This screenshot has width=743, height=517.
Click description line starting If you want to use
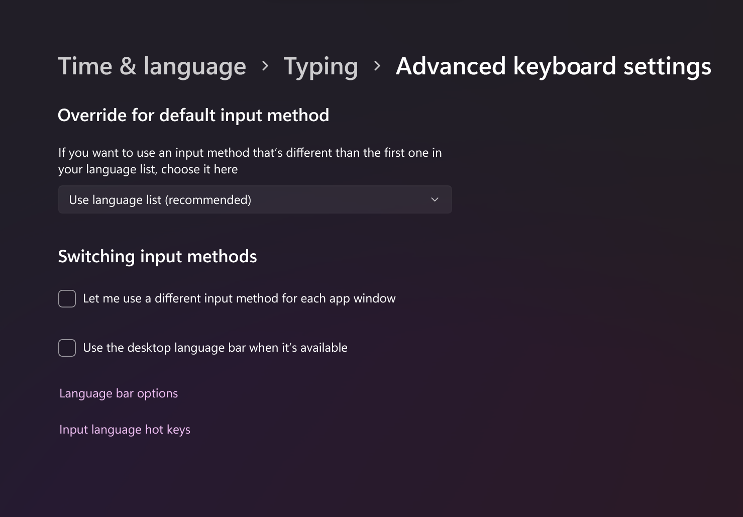pos(250,152)
